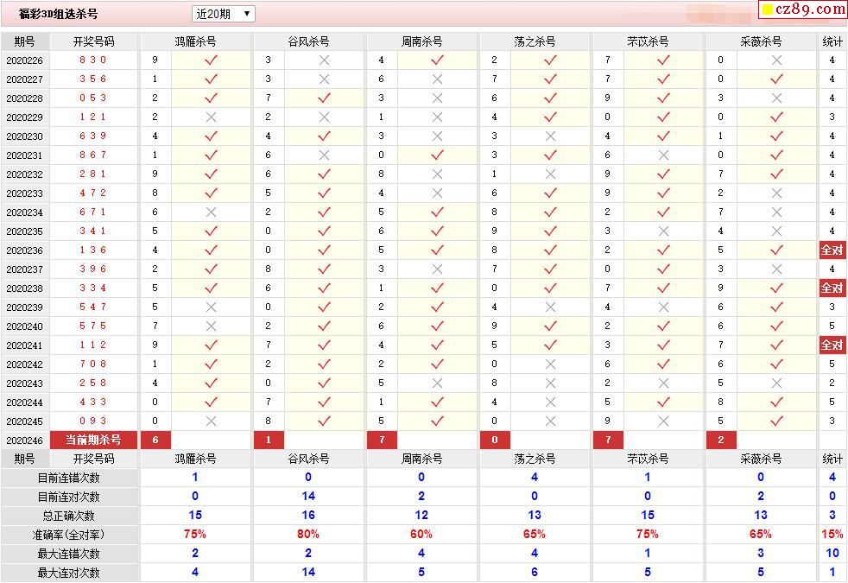Click the checkmark under 周南杀号 for 2020230
The image size is (848, 583).
(x=435, y=136)
